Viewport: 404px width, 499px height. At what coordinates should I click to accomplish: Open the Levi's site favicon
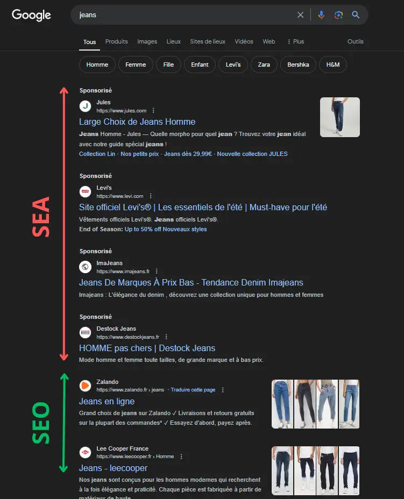(x=85, y=191)
